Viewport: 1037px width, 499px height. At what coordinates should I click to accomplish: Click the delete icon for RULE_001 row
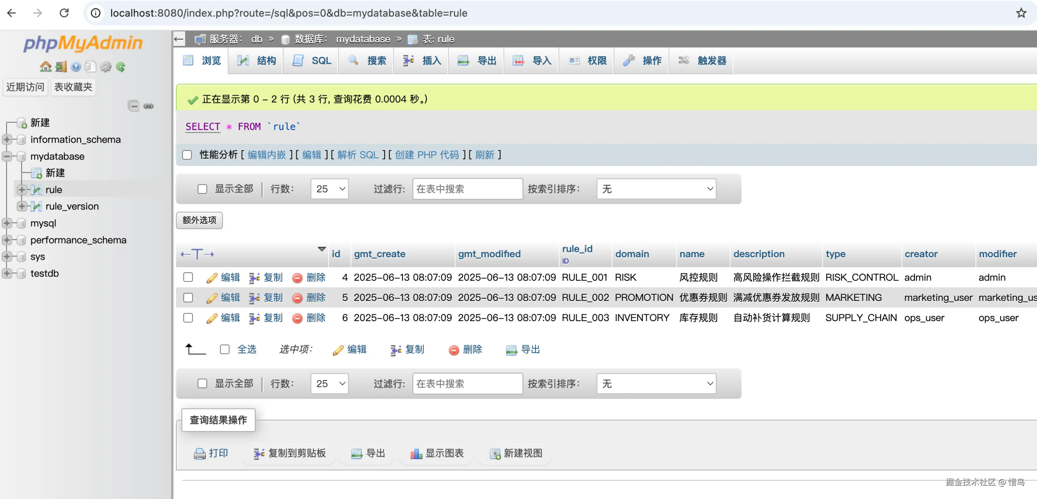point(298,278)
